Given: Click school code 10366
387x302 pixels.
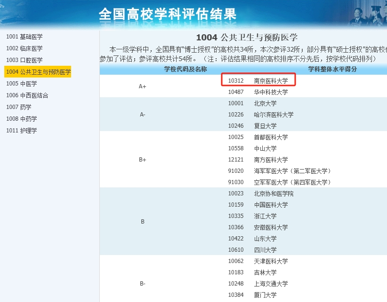Looking at the screenshot, I should [236, 227].
